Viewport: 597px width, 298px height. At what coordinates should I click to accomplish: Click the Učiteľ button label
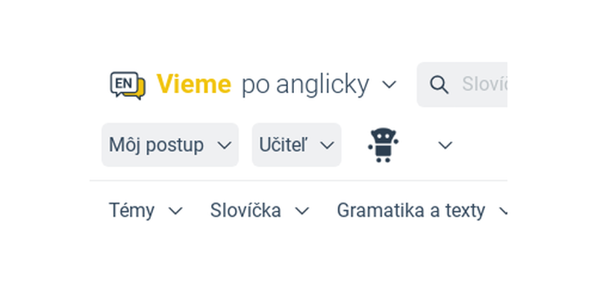(x=283, y=145)
